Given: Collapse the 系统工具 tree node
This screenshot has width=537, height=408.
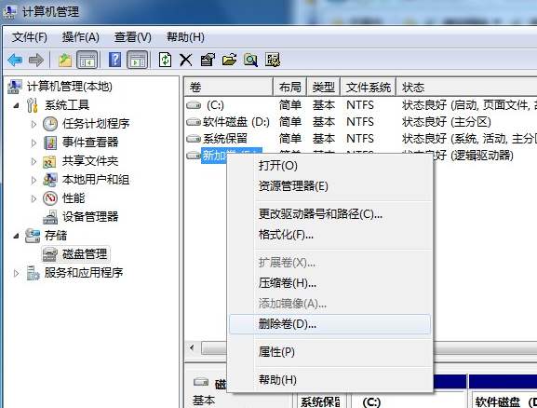Looking at the screenshot, I should (16, 105).
